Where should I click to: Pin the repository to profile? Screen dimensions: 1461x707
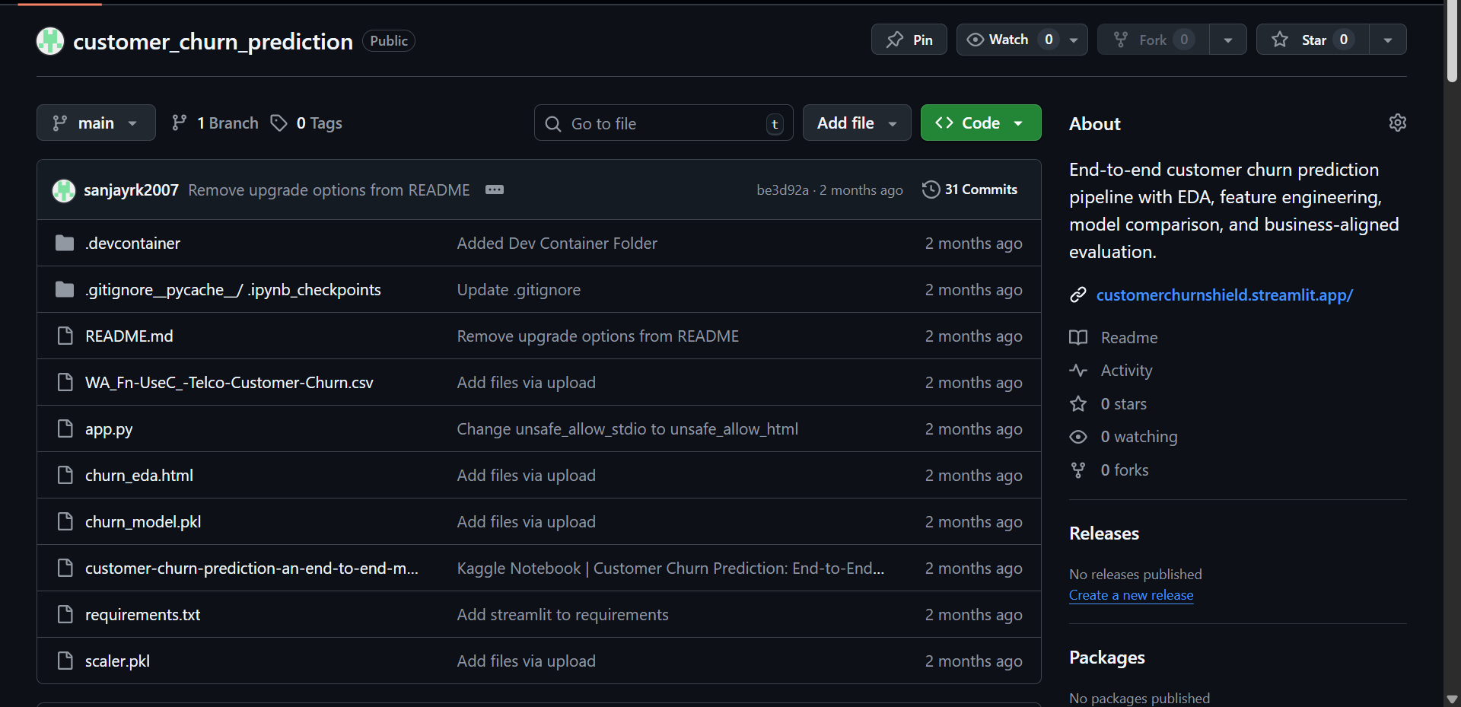point(909,40)
